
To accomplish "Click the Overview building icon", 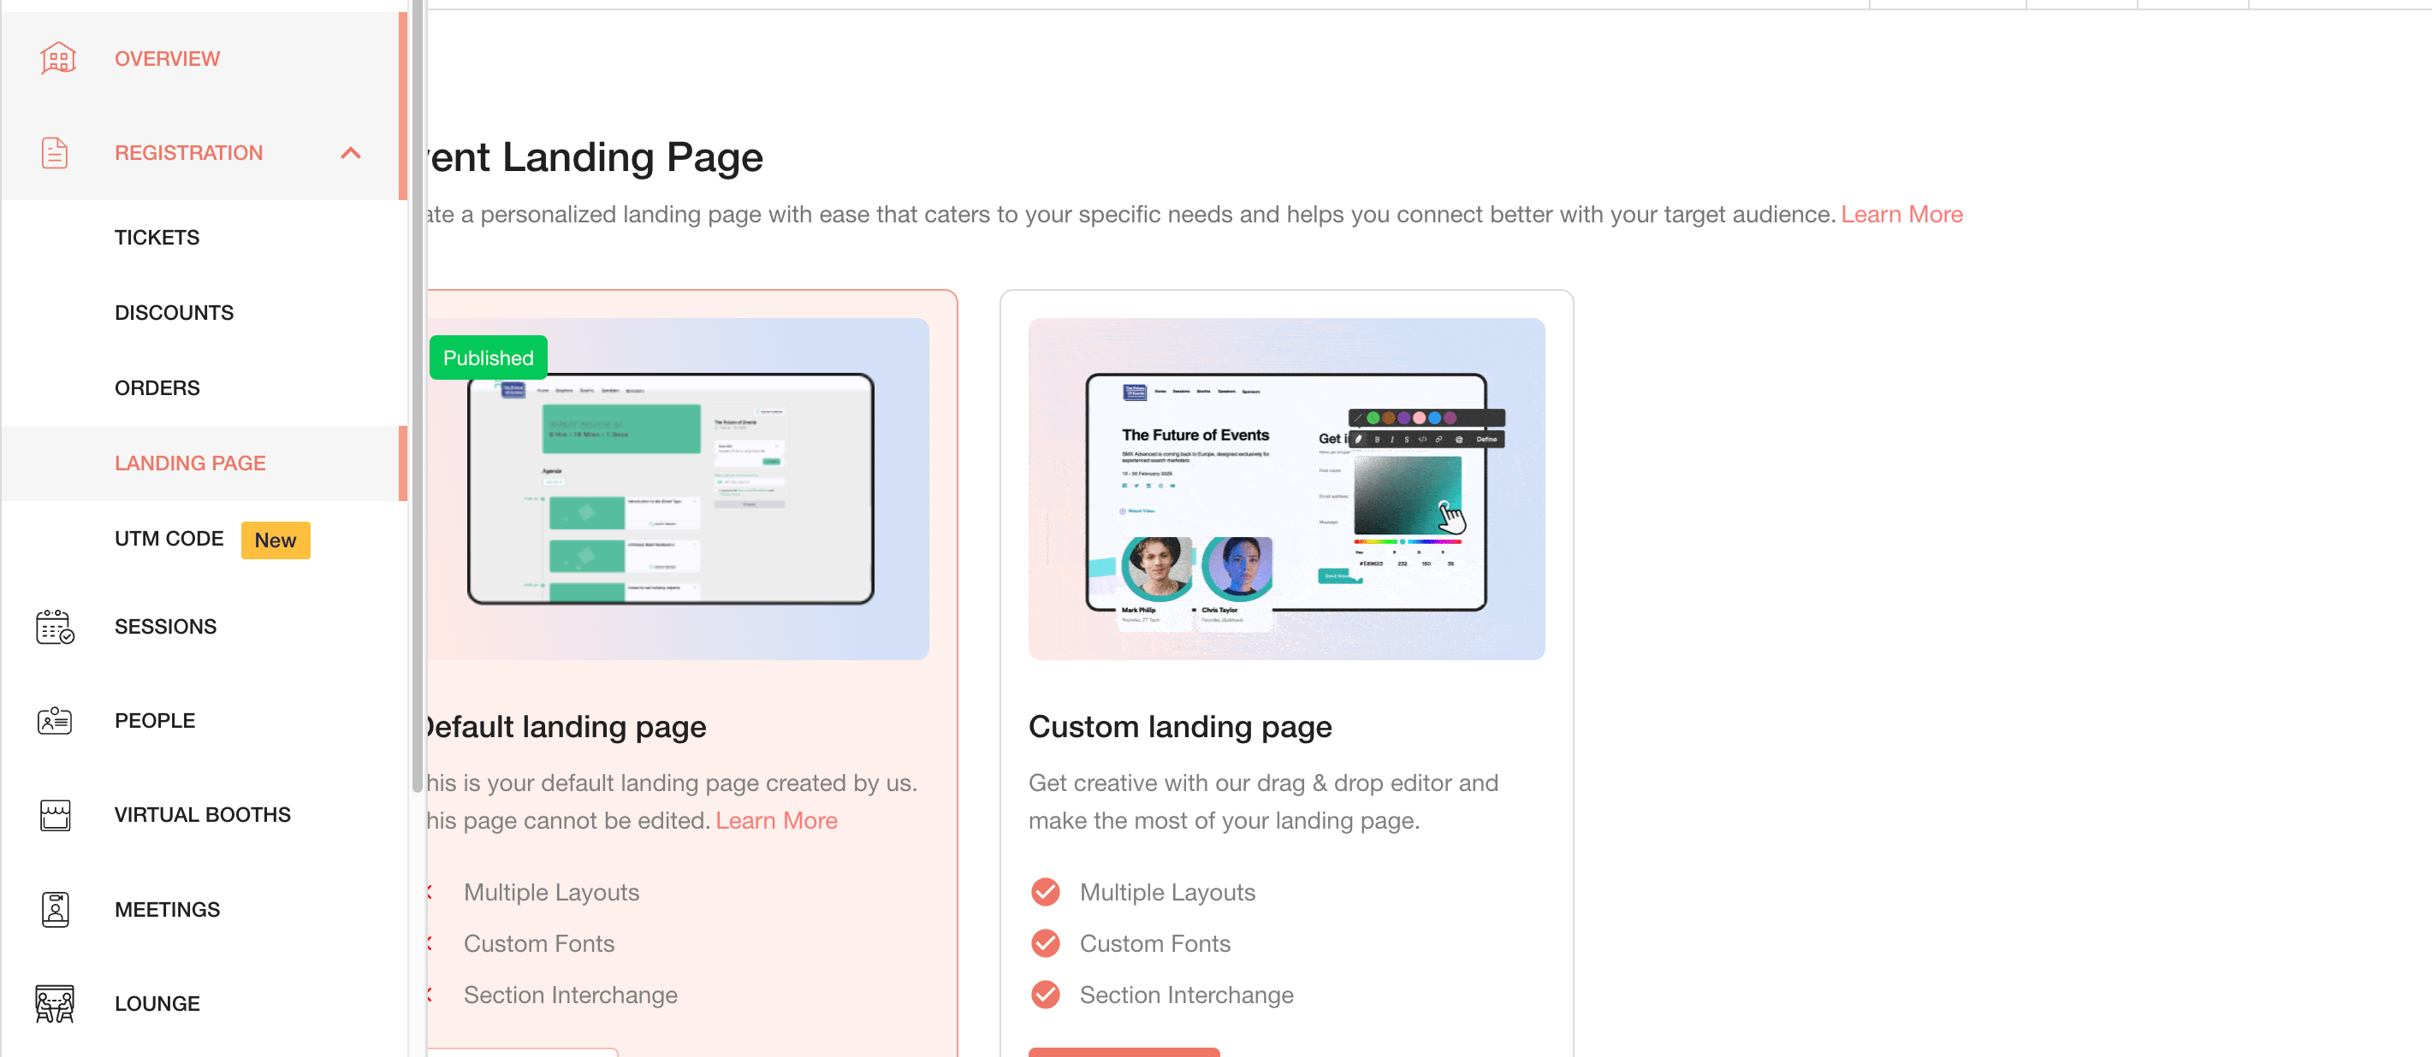I will pyautogui.click(x=57, y=58).
